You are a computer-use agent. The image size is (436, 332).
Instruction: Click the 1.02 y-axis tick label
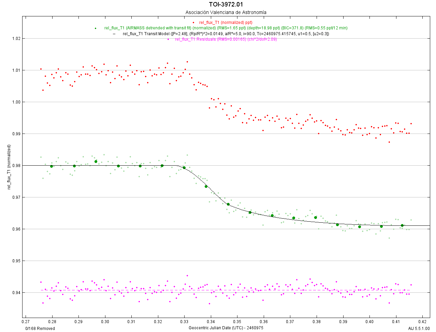click(16, 39)
